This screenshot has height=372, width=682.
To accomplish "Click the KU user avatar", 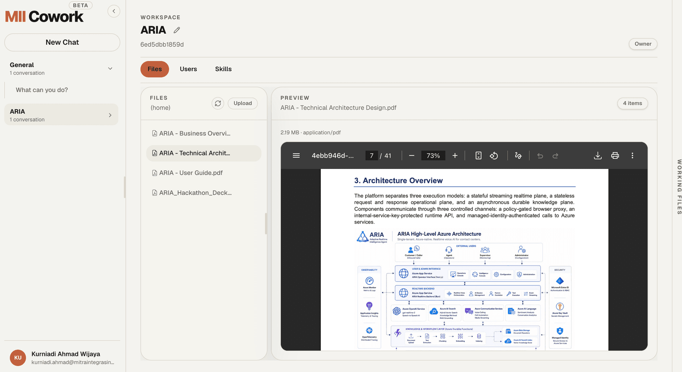I will 18,358.
